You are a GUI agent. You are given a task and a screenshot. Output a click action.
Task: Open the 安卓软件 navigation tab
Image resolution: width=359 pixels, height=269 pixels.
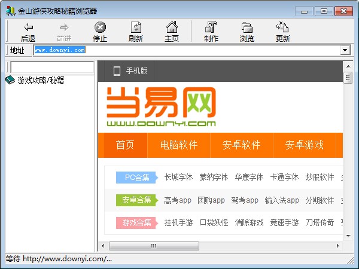pyautogui.click(x=242, y=145)
